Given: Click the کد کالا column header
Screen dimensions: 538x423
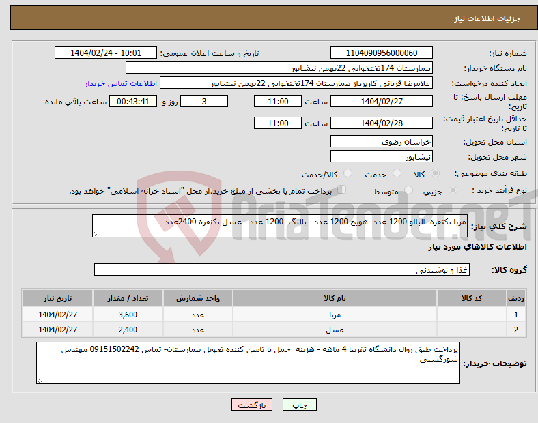Looking at the screenshot, I should tap(472, 298).
